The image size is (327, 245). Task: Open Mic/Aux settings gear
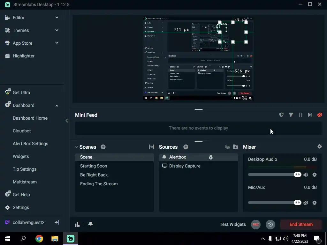tap(315, 203)
